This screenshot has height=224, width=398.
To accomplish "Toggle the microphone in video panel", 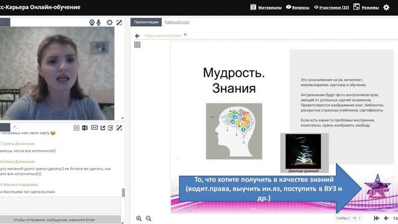I will coord(99,22).
